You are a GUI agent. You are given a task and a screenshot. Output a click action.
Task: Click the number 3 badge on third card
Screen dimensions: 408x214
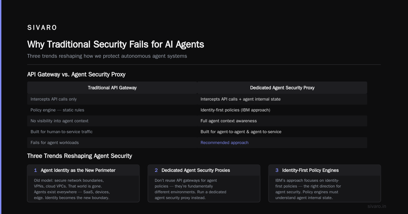click(x=277, y=170)
